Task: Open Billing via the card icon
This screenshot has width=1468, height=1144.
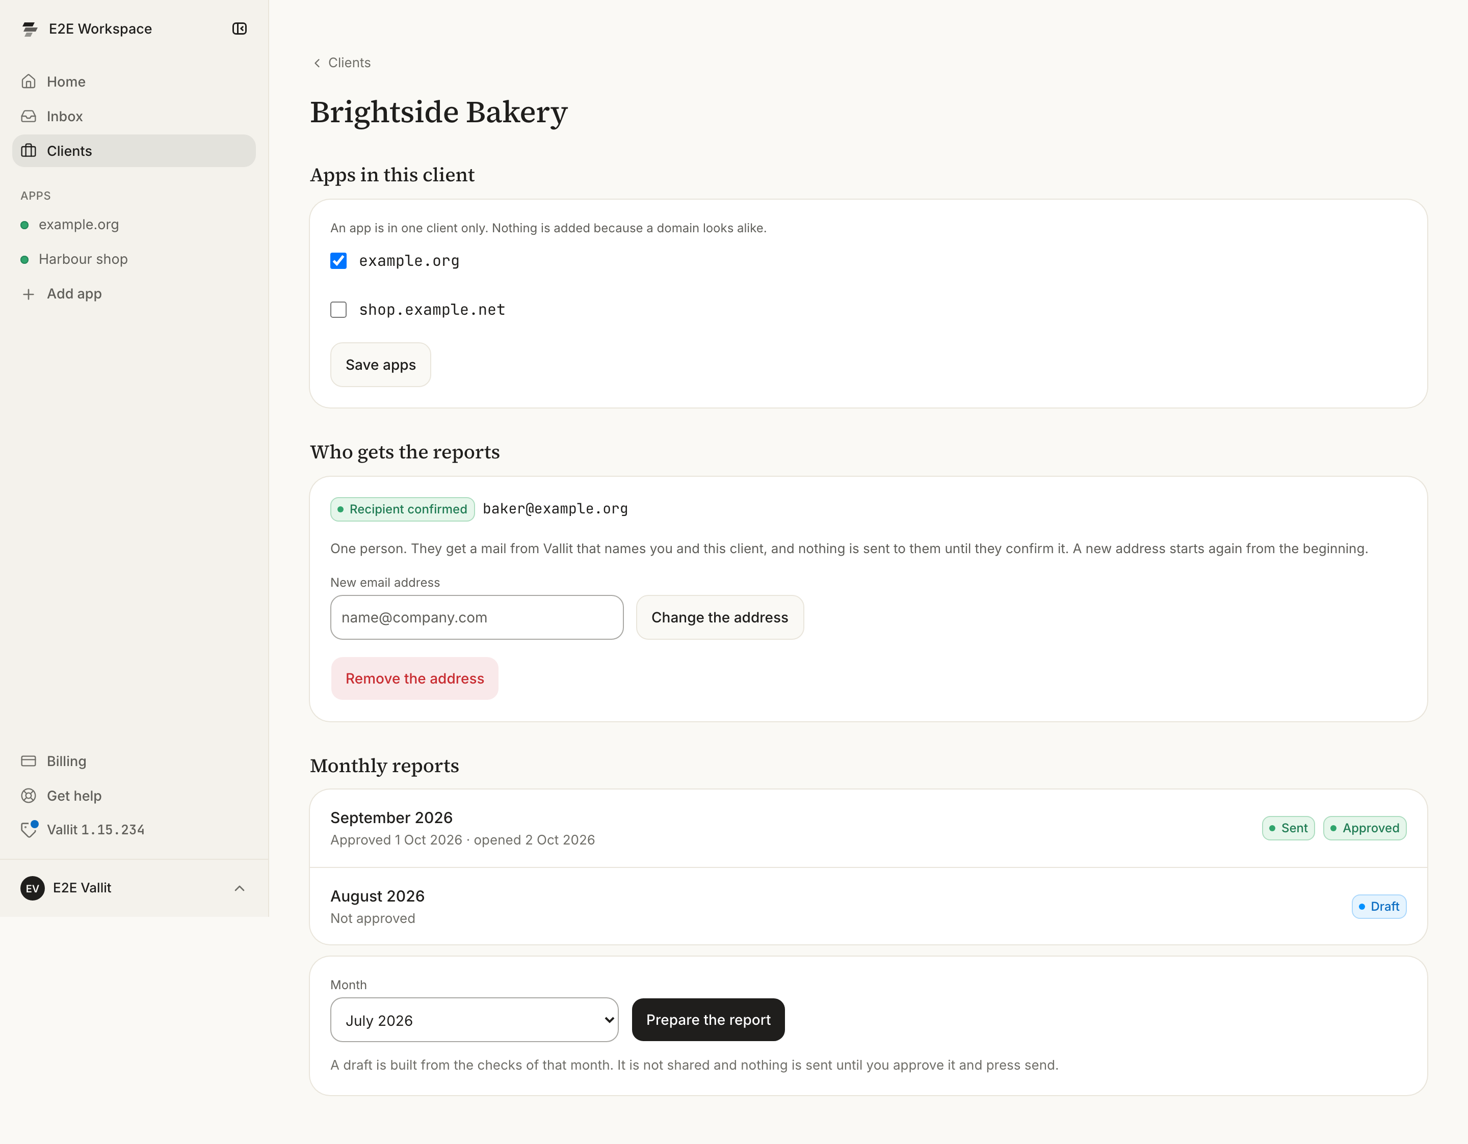Action: pyautogui.click(x=29, y=761)
